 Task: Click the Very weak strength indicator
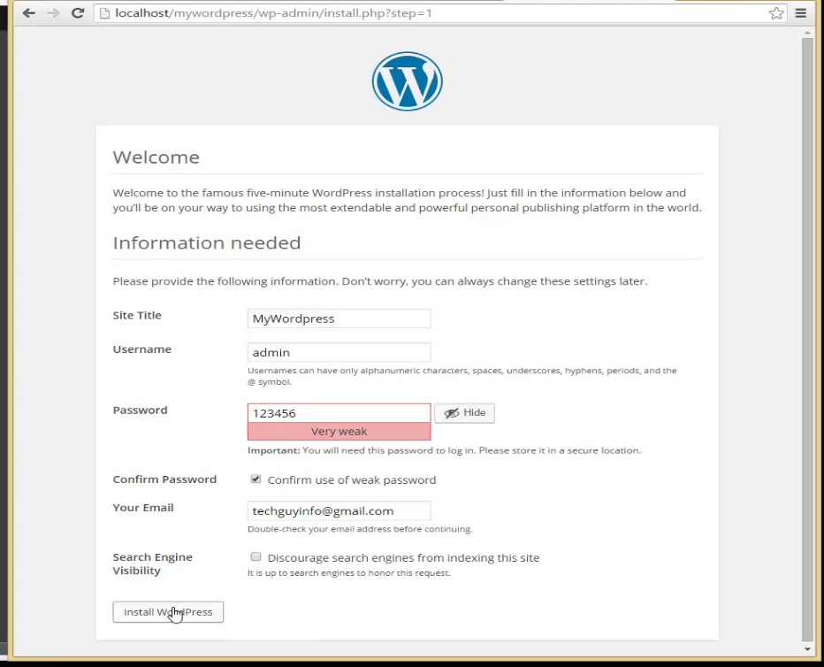(339, 432)
